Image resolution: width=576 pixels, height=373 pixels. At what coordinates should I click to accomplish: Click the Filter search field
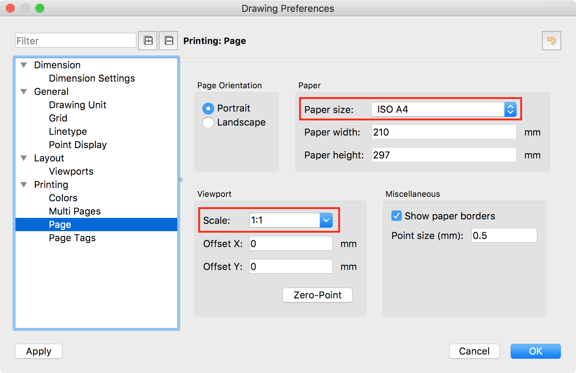tap(76, 41)
